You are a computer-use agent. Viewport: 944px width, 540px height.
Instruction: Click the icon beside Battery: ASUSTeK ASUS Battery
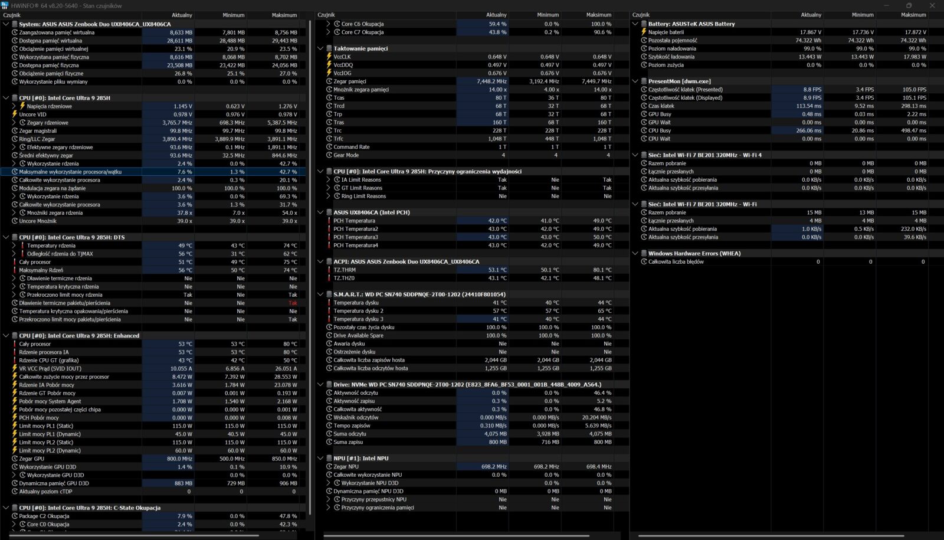point(644,24)
